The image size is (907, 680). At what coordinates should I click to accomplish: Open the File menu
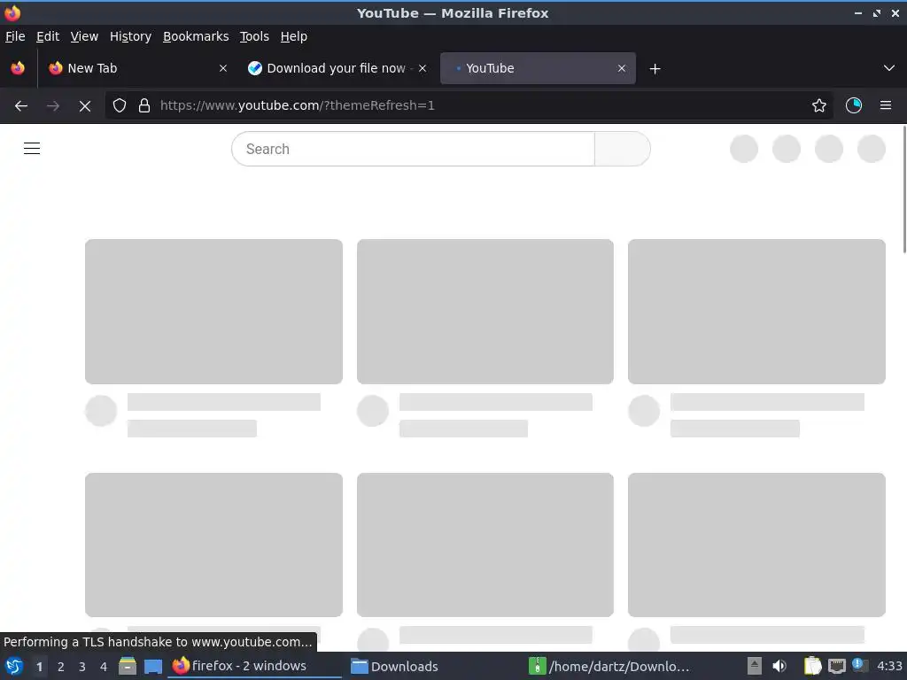click(15, 36)
